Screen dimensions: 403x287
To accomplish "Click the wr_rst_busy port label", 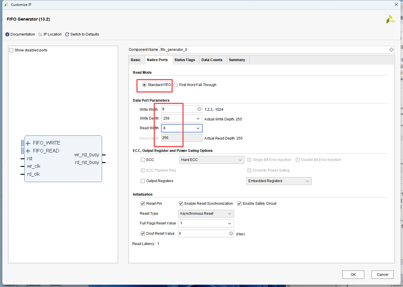I will pyautogui.click(x=87, y=155).
